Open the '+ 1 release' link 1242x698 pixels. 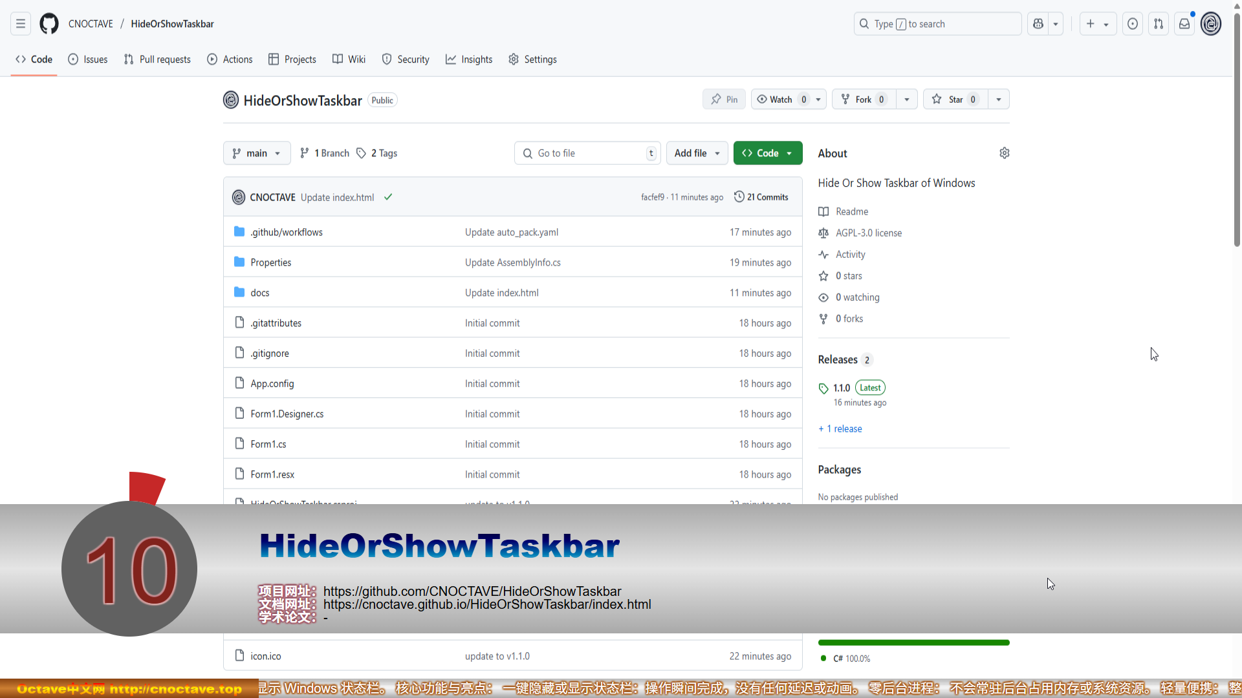[x=840, y=428]
